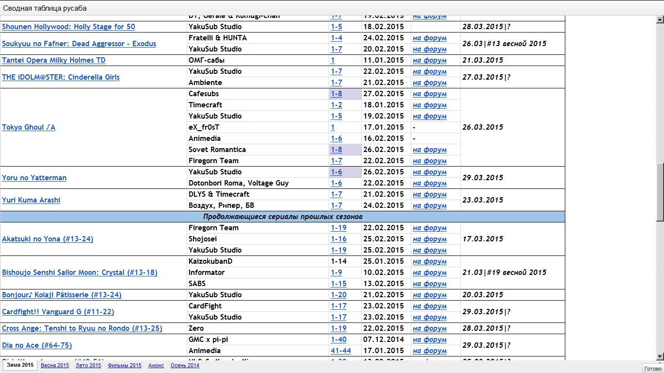The height and width of the screenshot is (373, 664).
Task: Switch to the Весна 2015 tab
Action: pyautogui.click(x=55, y=365)
